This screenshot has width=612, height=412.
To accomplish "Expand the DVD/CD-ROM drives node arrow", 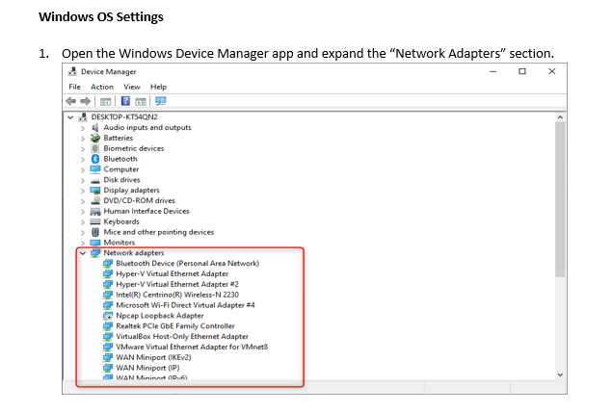I will [x=82, y=201].
